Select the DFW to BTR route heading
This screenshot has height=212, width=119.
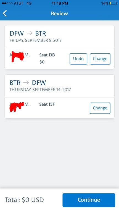point(28,33)
